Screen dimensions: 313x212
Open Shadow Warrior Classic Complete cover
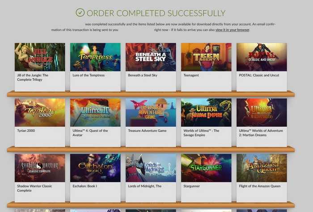[40, 168]
